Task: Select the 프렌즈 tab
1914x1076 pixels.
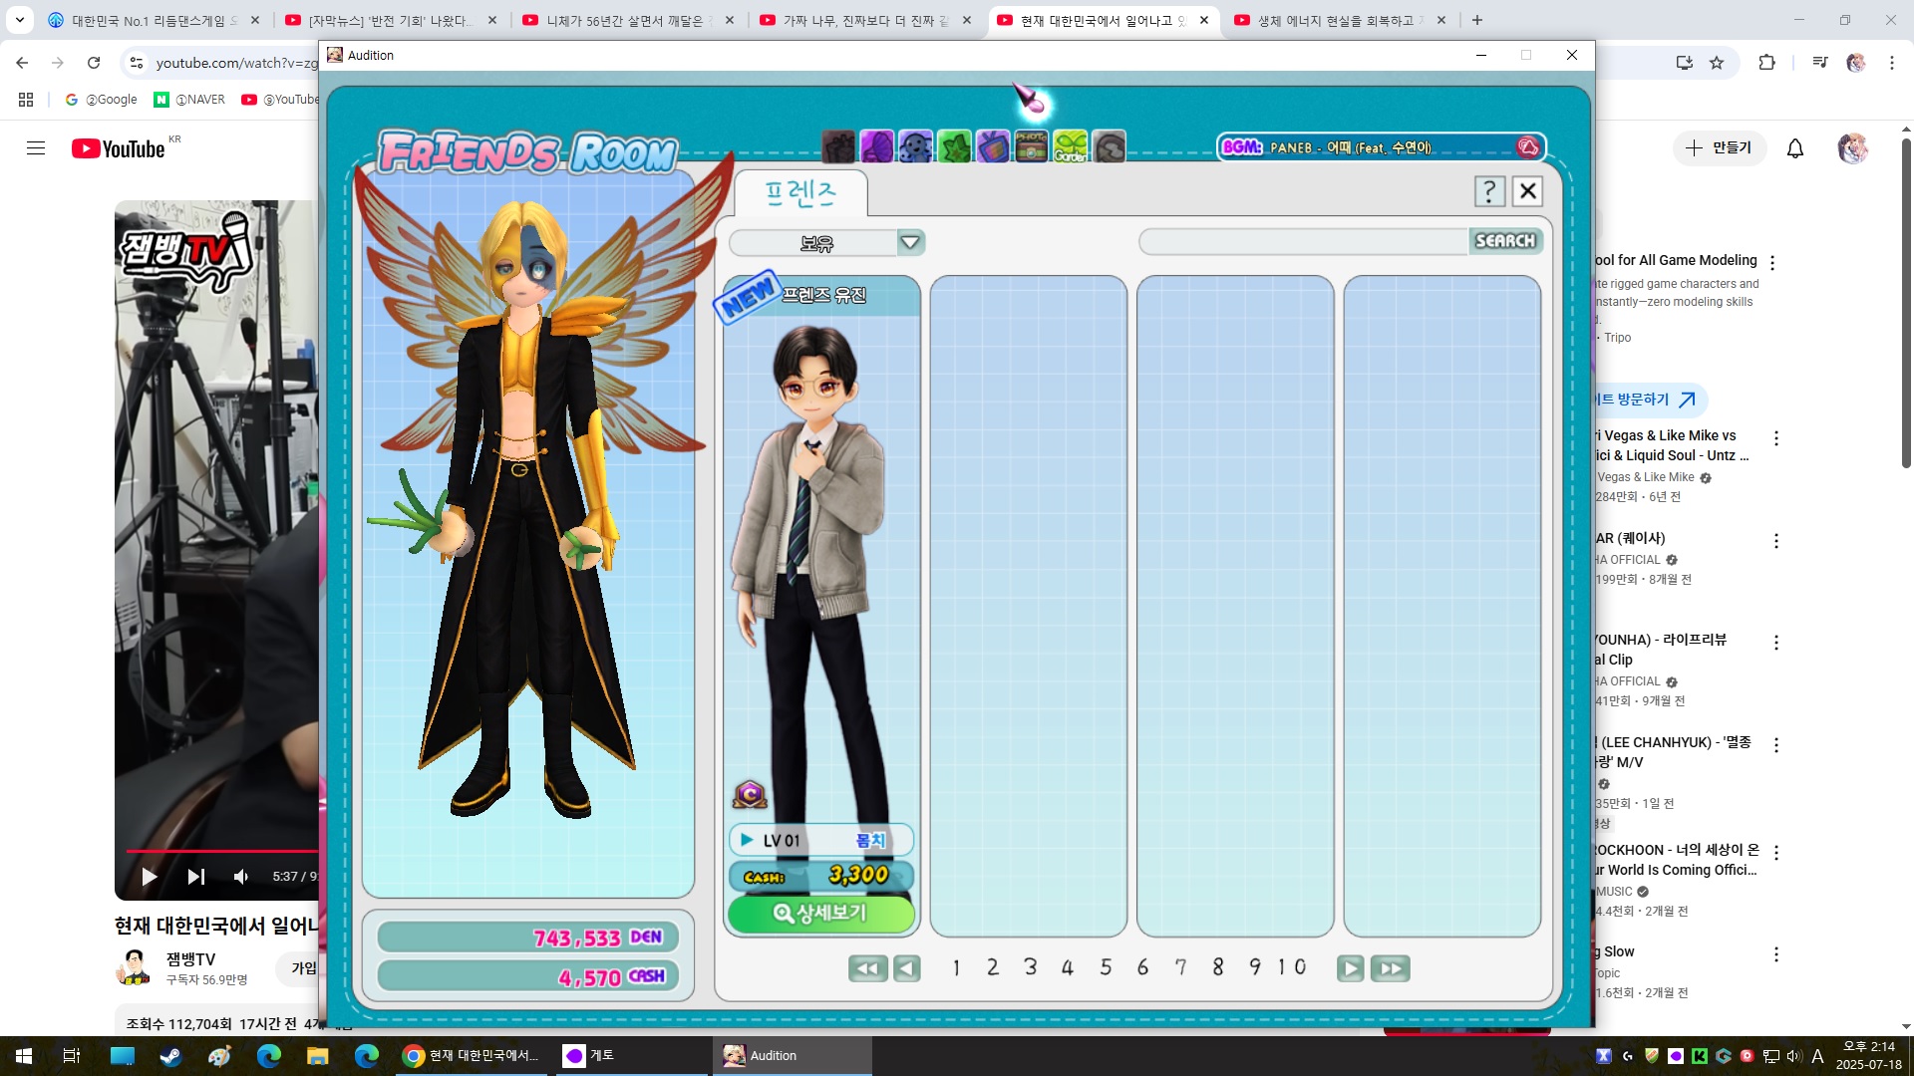Action: pyautogui.click(x=800, y=193)
